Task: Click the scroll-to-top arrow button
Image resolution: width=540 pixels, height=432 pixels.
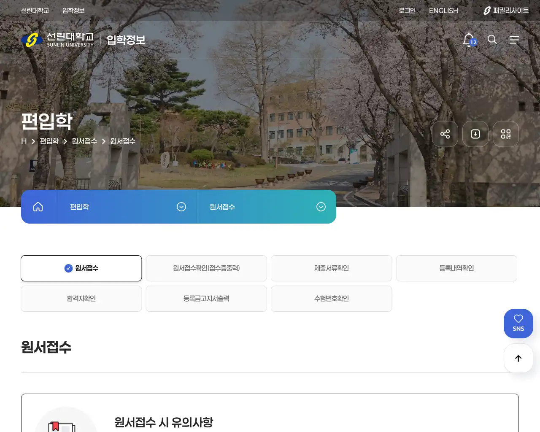Action: [x=518, y=358]
